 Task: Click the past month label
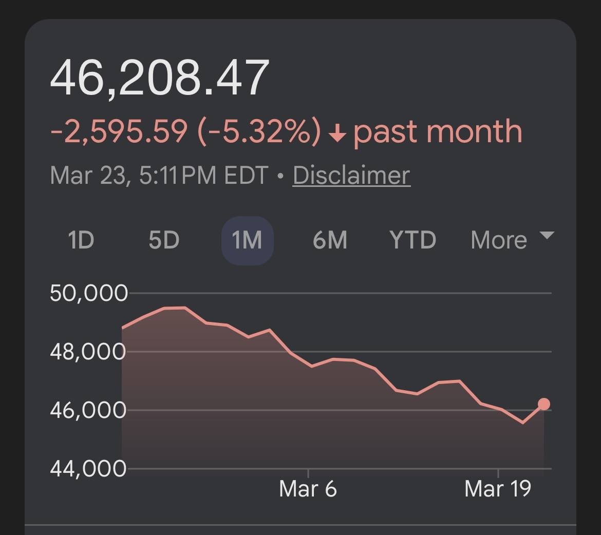(x=438, y=131)
